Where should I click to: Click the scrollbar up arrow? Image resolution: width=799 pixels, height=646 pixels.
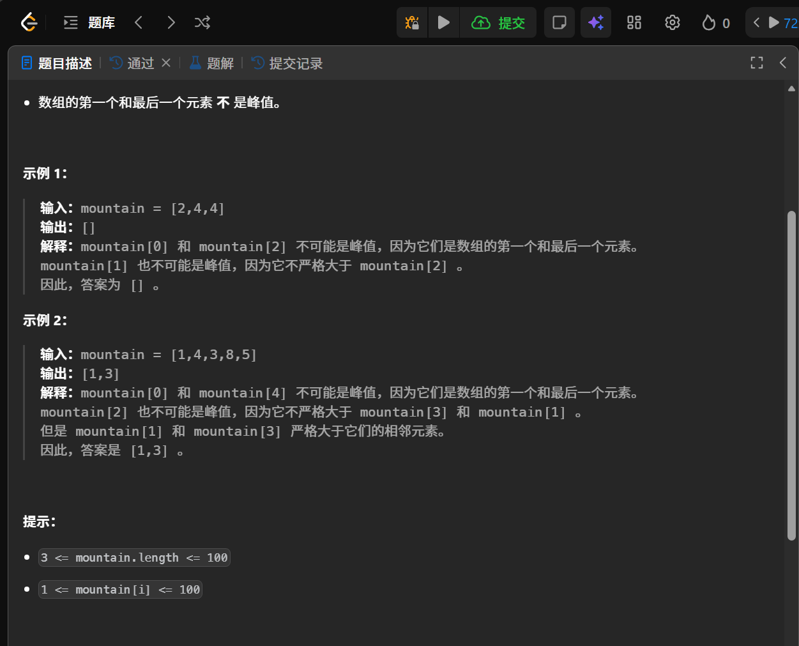pyautogui.click(x=792, y=89)
